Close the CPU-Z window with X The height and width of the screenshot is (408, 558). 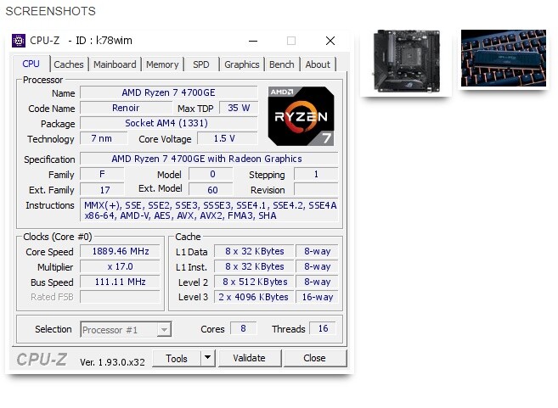click(x=330, y=41)
